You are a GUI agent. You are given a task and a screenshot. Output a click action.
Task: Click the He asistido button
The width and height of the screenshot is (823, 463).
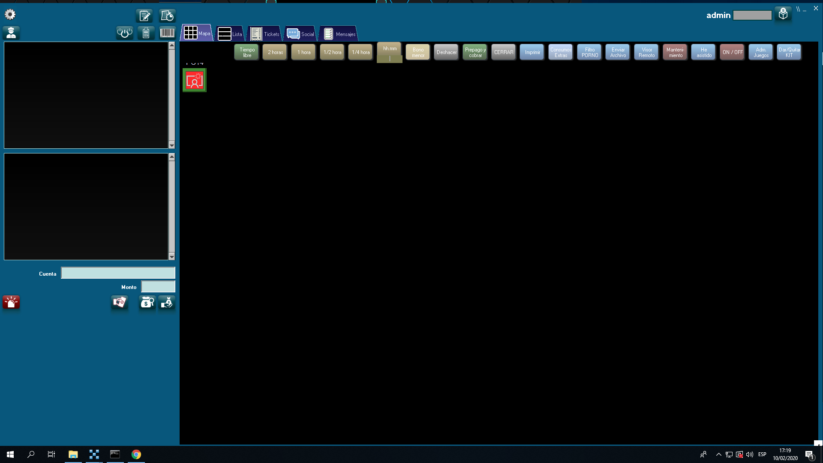[704, 52]
